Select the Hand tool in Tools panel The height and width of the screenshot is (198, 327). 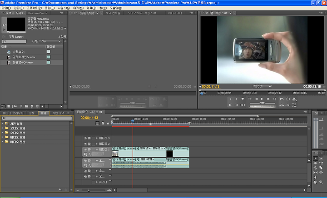(x=316, y=182)
